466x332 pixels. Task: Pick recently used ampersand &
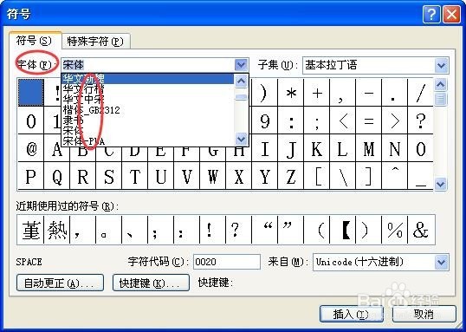(x=421, y=230)
